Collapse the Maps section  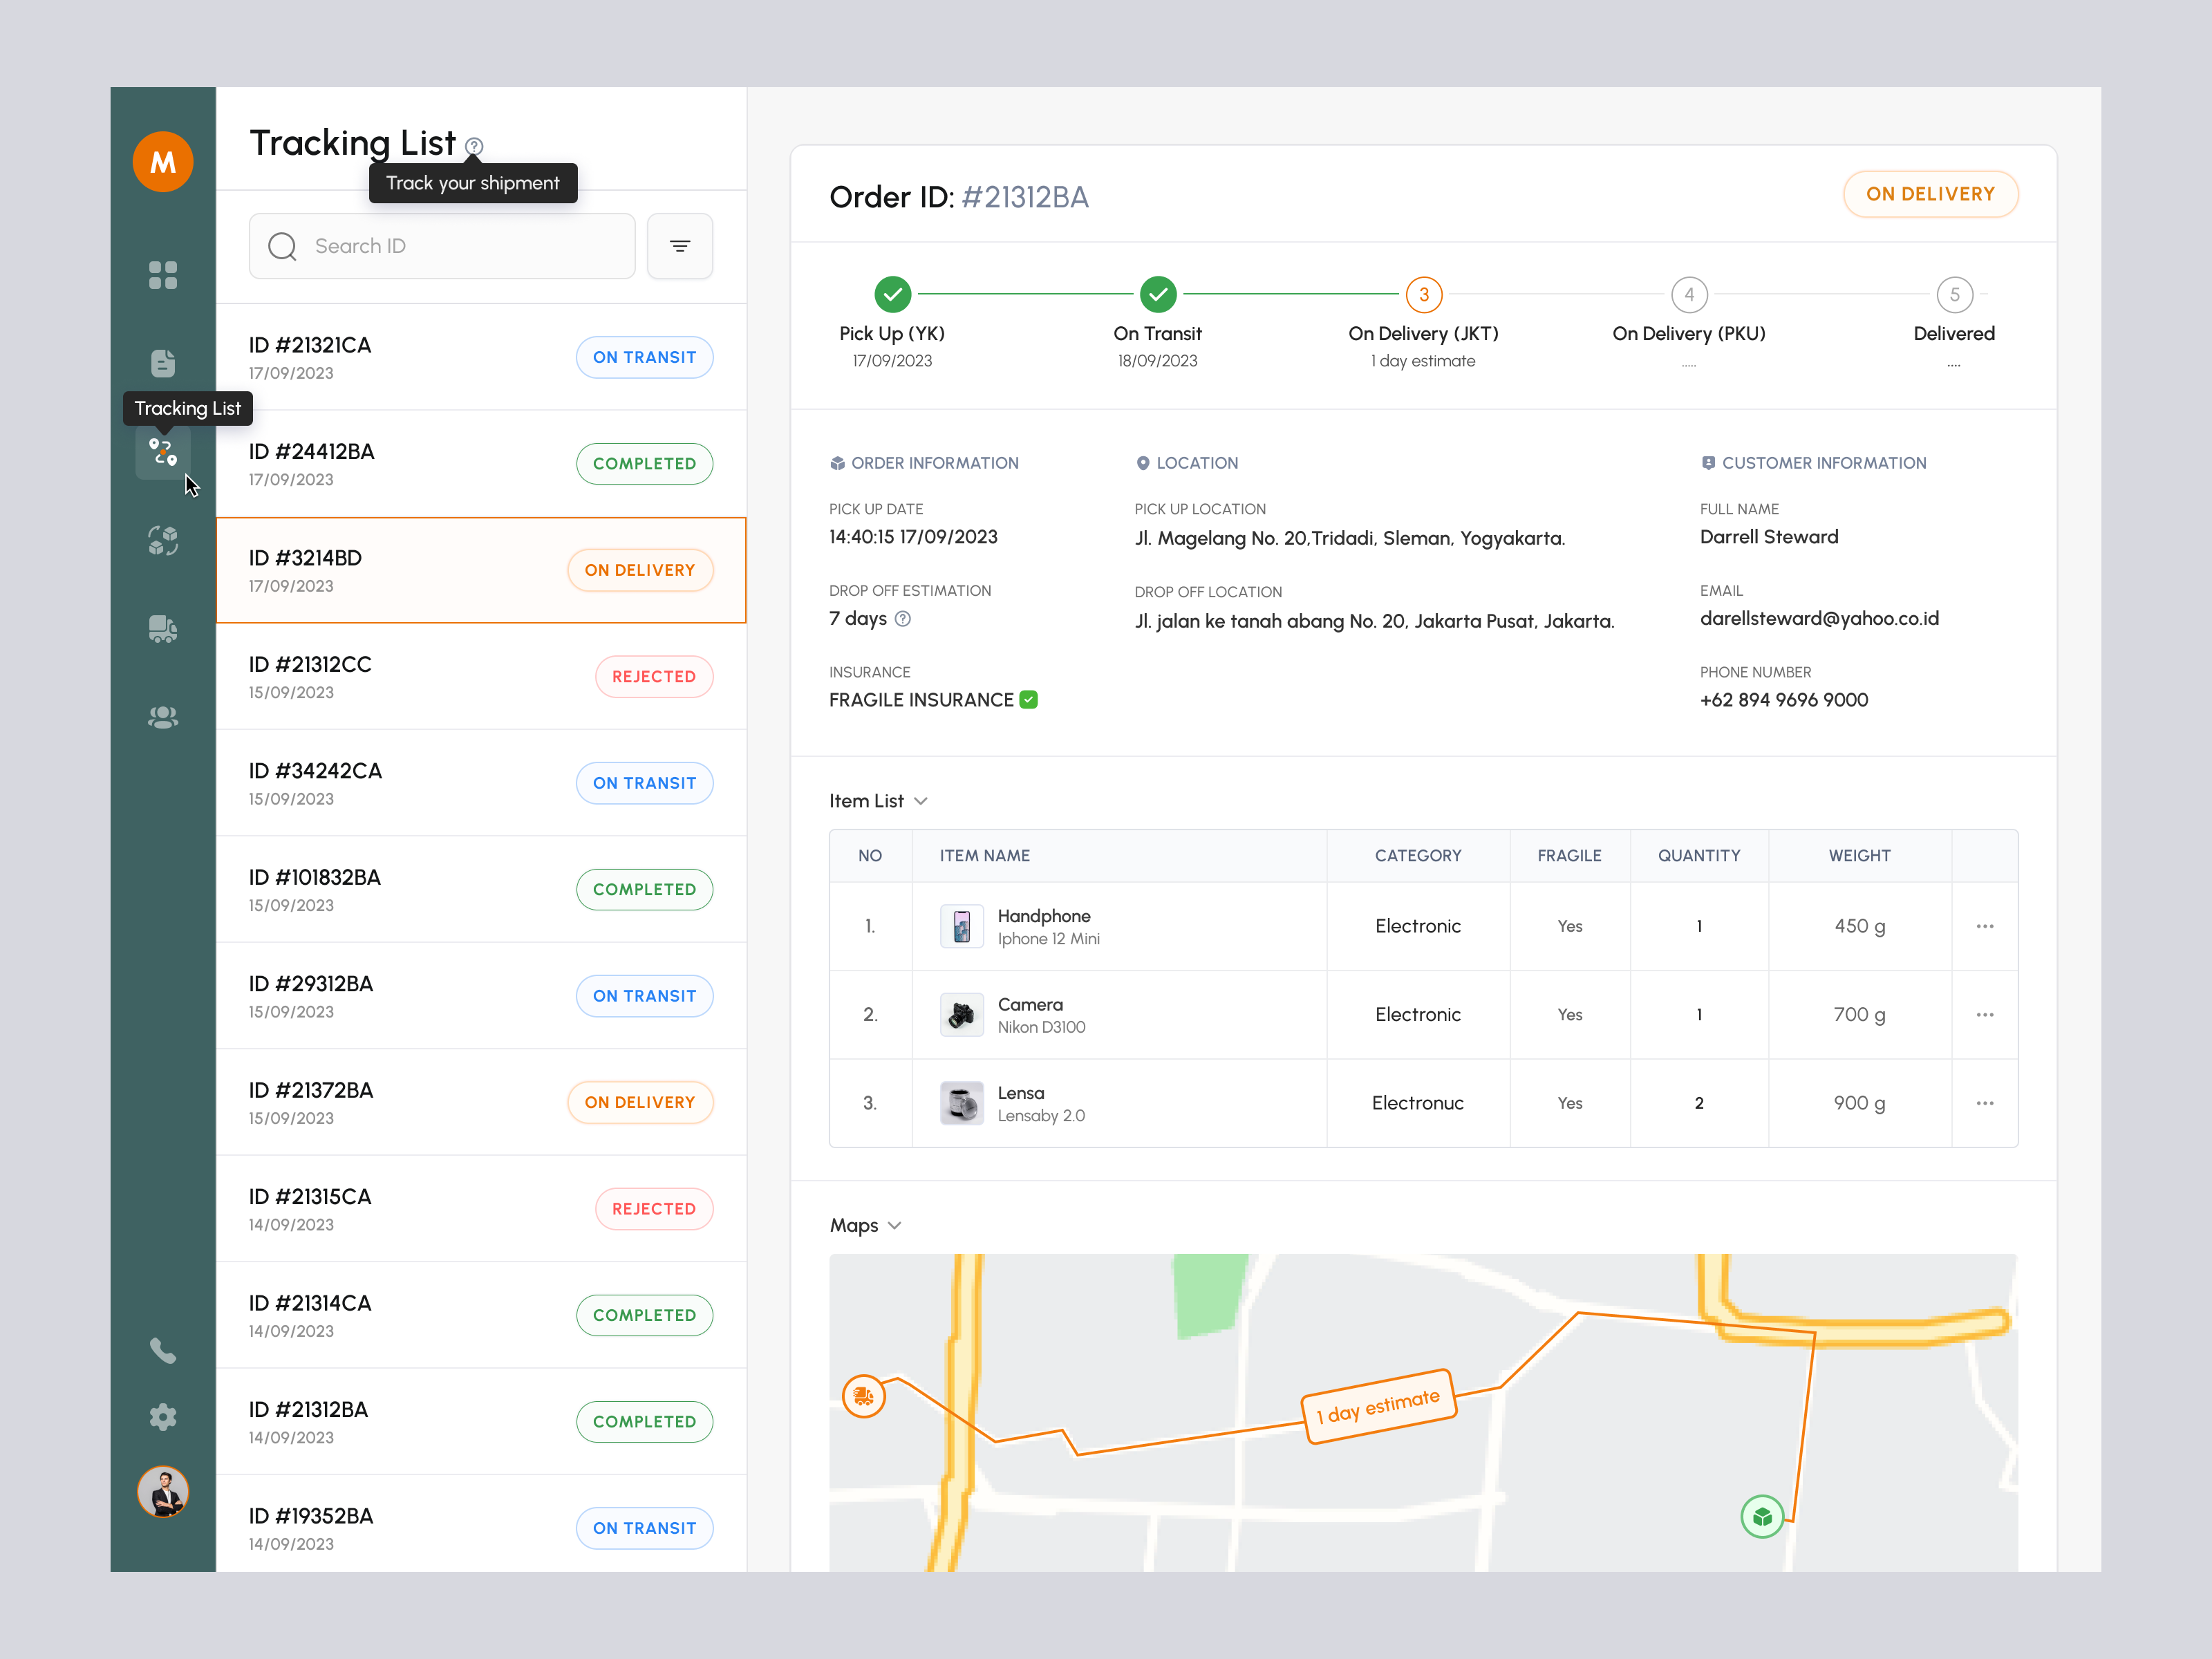[x=895, y=1225]
